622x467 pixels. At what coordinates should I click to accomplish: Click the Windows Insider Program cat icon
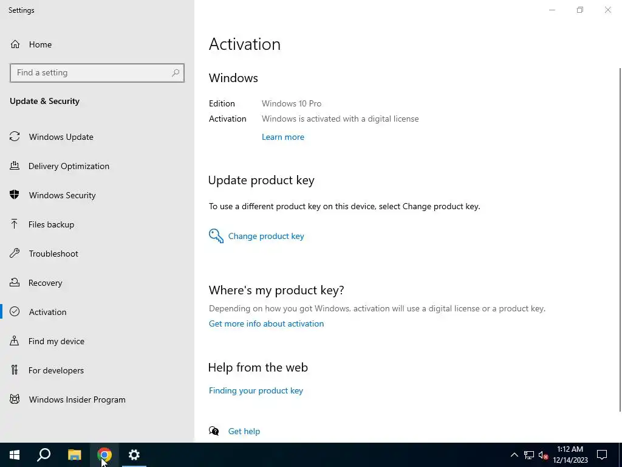click(15, 399)
